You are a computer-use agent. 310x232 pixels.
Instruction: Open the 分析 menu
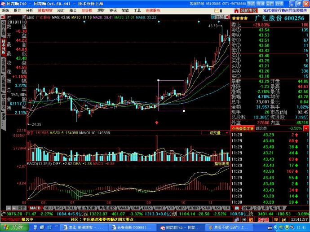pyautogui.click(x=30, y=10)
